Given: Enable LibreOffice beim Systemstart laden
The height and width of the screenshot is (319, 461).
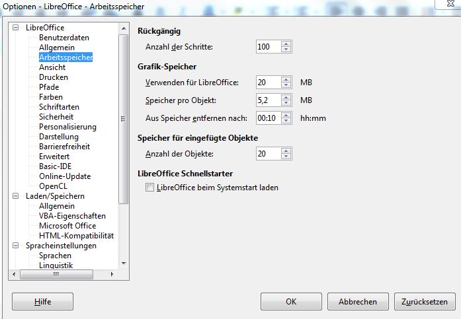Looking at the screenshot, I should coord(149,187).
